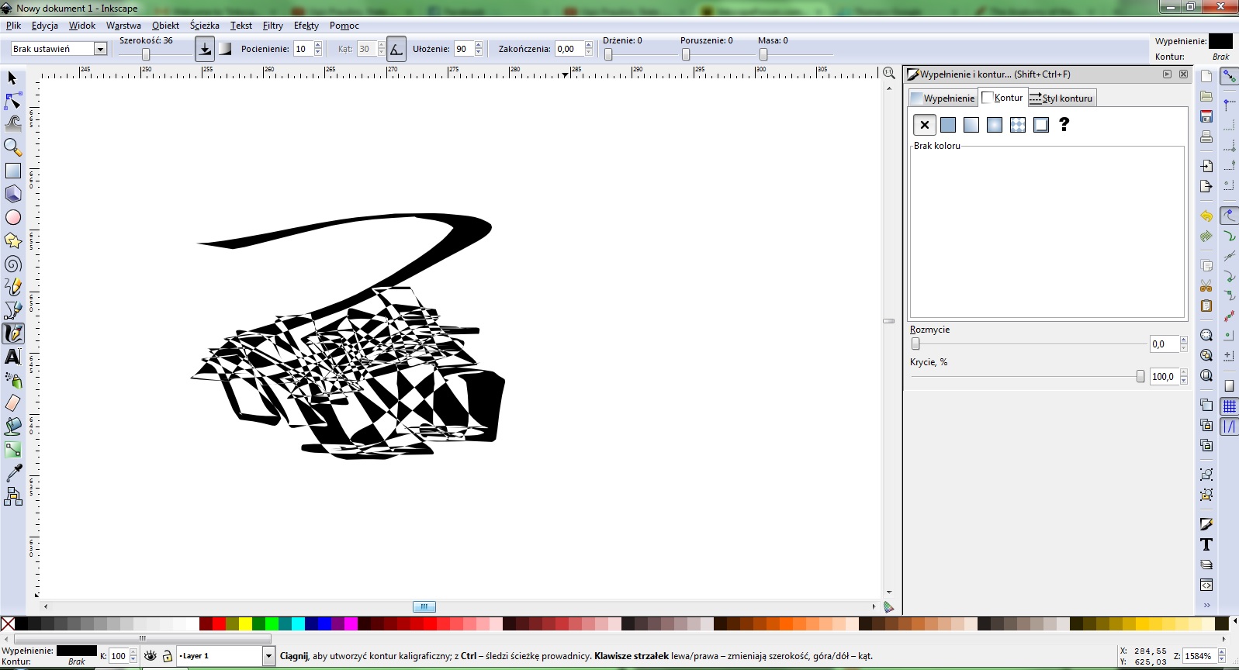Viewport: 1239px width, 670px height.
Task: Open the Filtry menu
Action: (x=272, y=26)
